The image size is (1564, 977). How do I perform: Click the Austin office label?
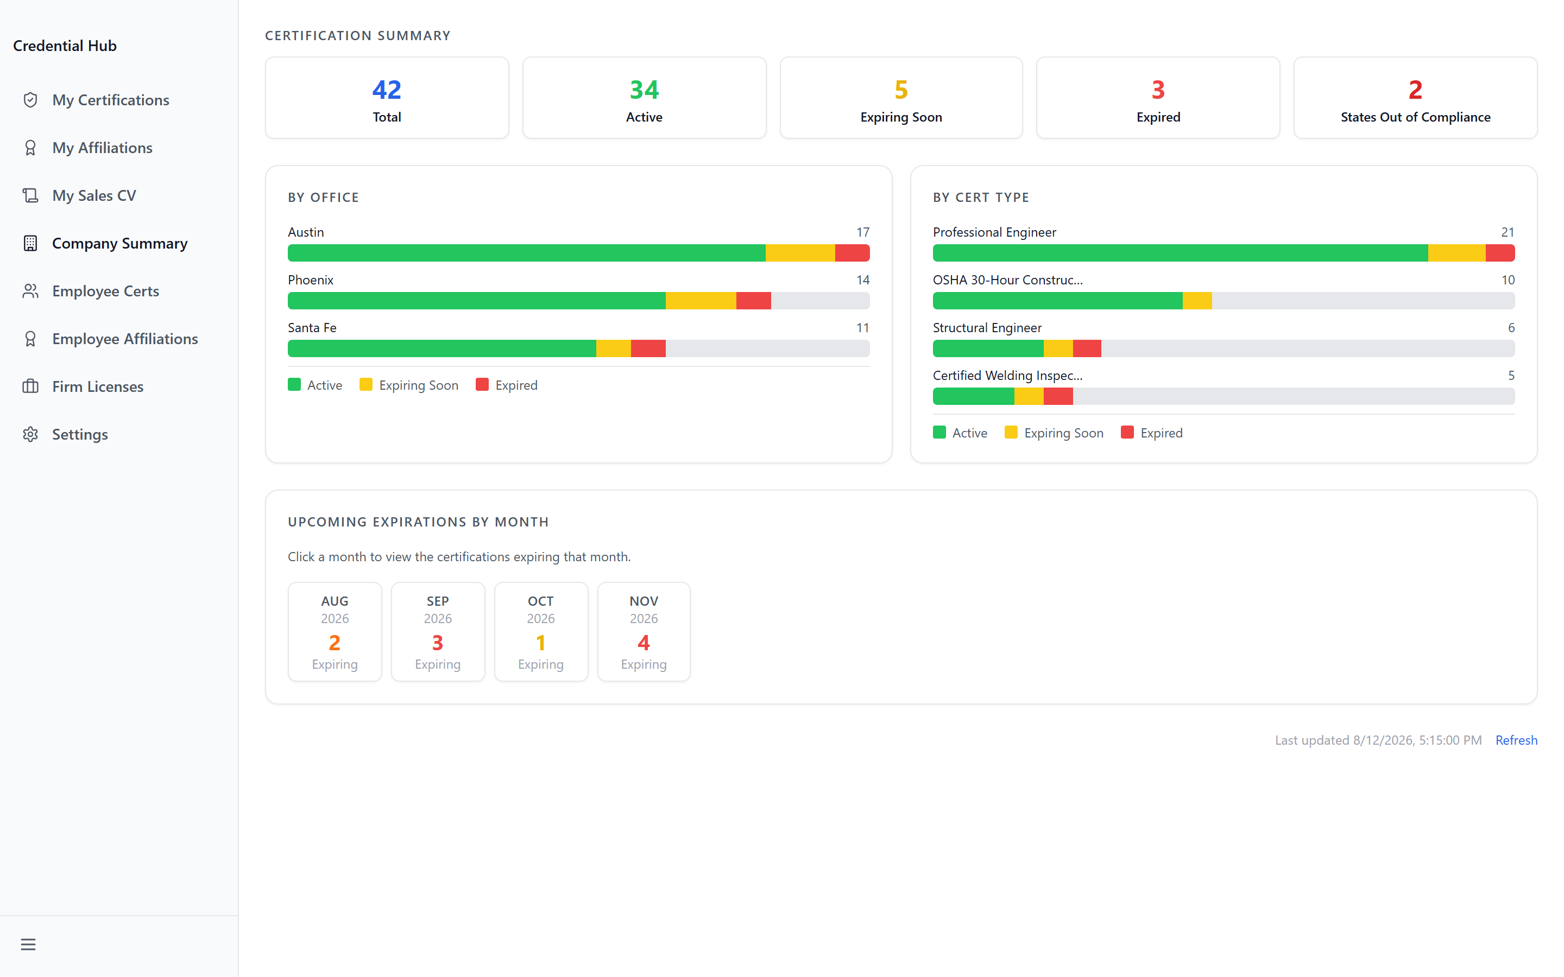306,232
